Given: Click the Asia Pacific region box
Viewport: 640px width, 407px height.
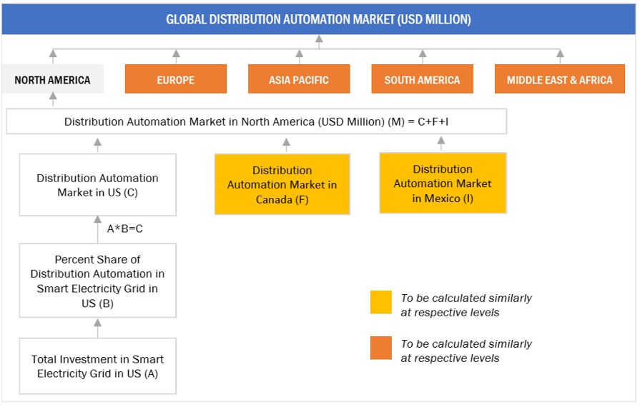Looking at the screenshot, I should click(x=299, y=79).
